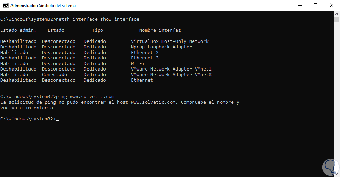
Task: Click the scrollbar up arrow
Action: (x=337, y=14)
